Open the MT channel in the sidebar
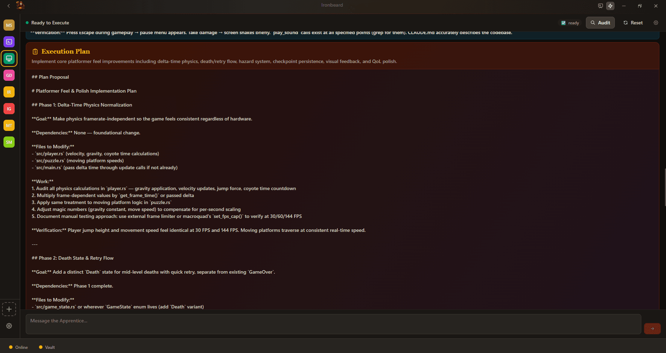The height and width of the screenshot is (353, 666). [9, 125]
